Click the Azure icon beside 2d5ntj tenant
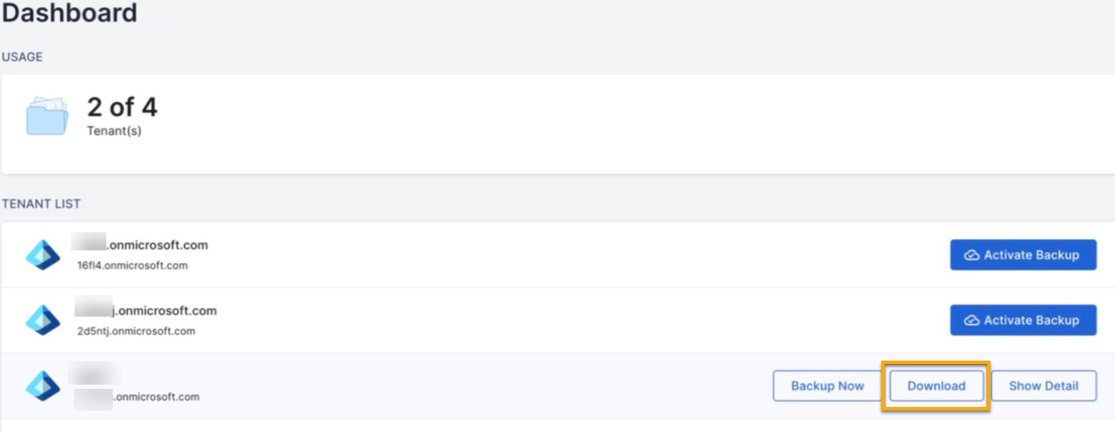This screenshot has height=431, width=1115. point(43,320)
